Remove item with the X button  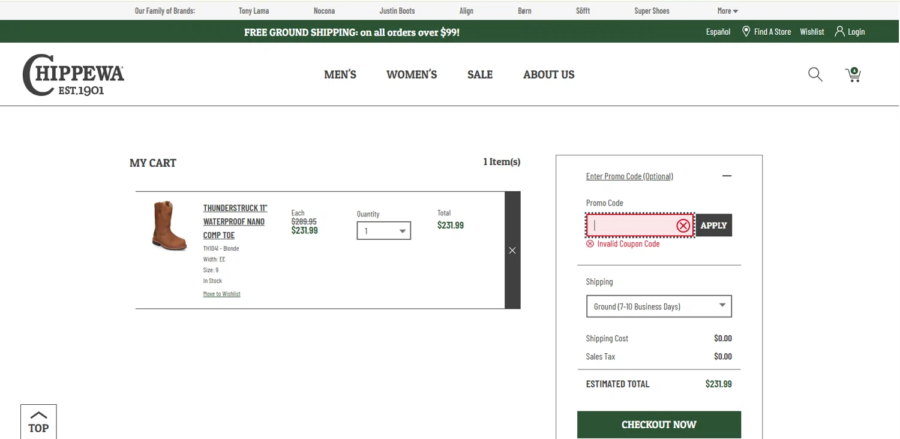(512, 250)
